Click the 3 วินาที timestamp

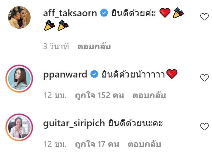click(x=56, y=47)
